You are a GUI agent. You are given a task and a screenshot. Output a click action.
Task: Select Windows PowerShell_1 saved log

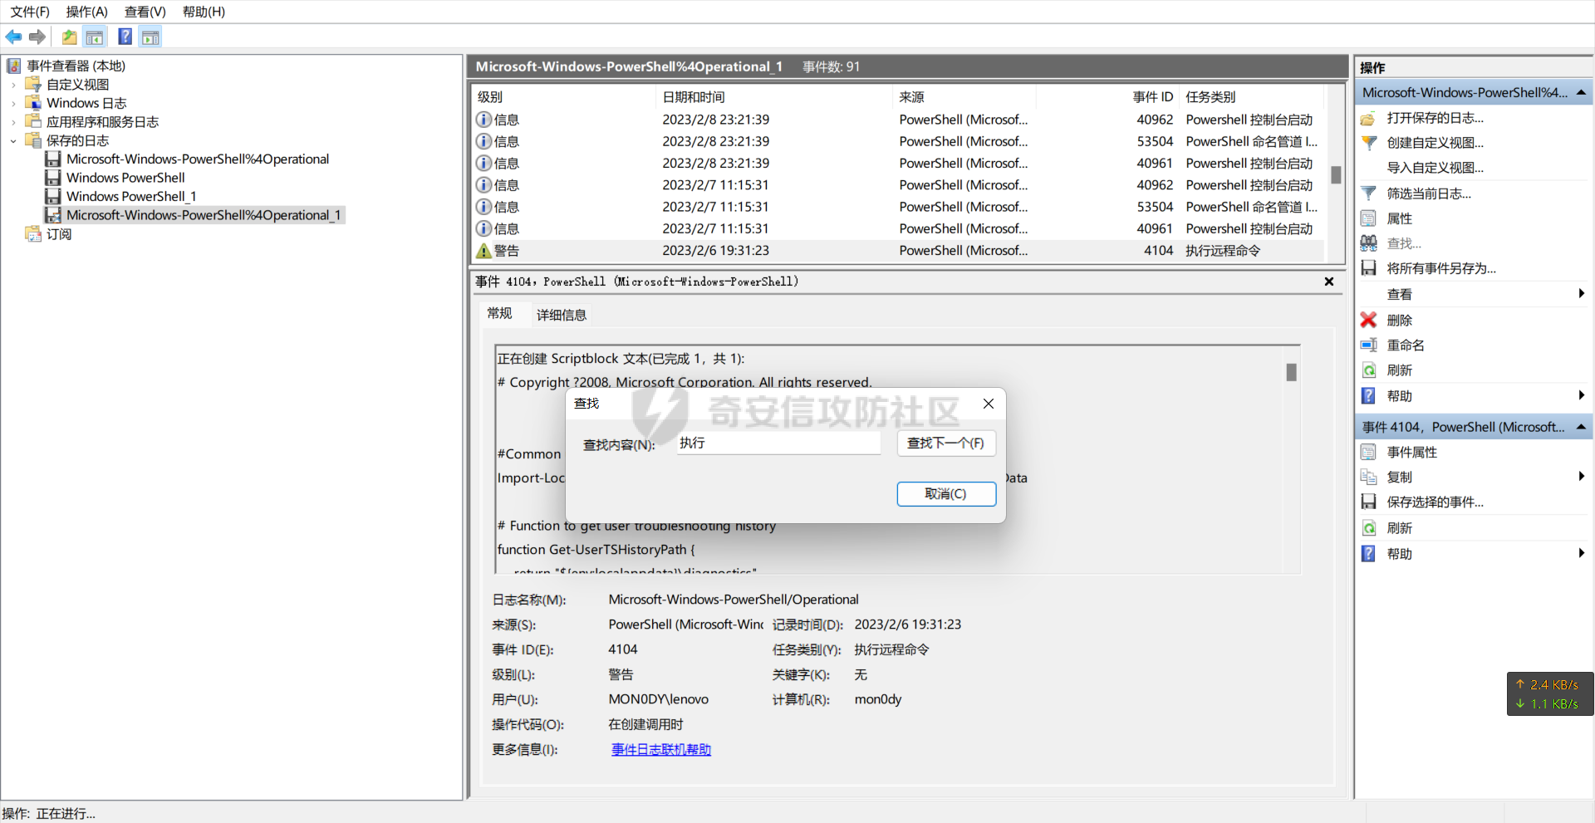point(131,197)
